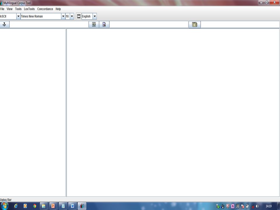
Task: Click the Windows Start button
Action: [x=4, y=206]
